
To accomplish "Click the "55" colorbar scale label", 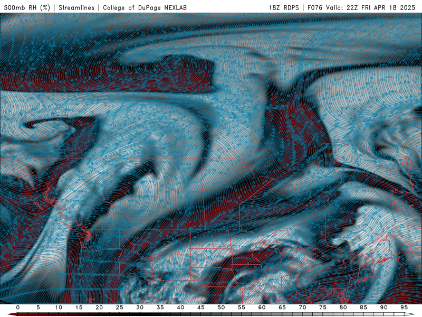I will click(242, 307).
